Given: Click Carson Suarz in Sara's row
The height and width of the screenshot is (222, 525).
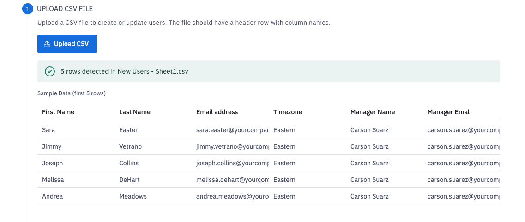Looking at the screenshot, I should [x=370, y=130].
